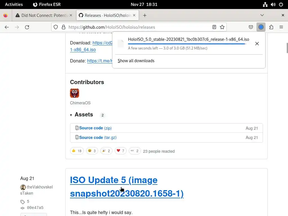288x216 pixels.
Task: Click the Firefox View pinned icon
Action: coord(6,15)
